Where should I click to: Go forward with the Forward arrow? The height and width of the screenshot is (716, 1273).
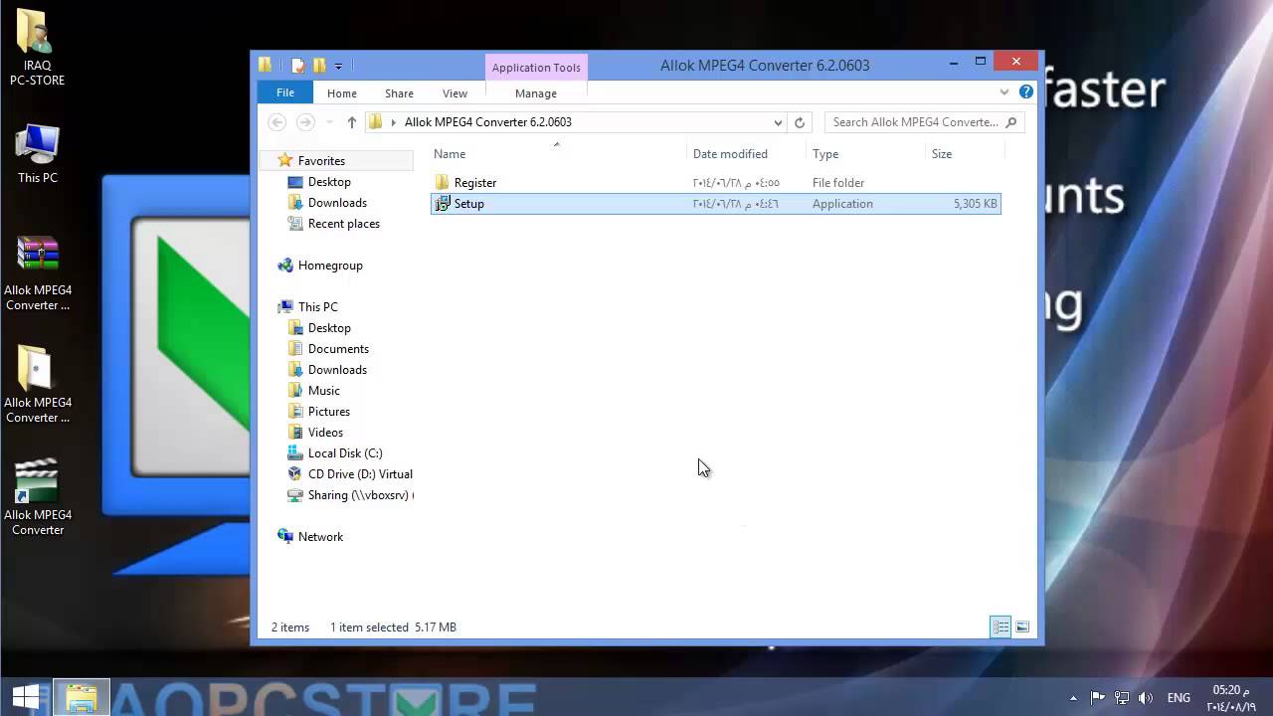[x=305, y=122]
